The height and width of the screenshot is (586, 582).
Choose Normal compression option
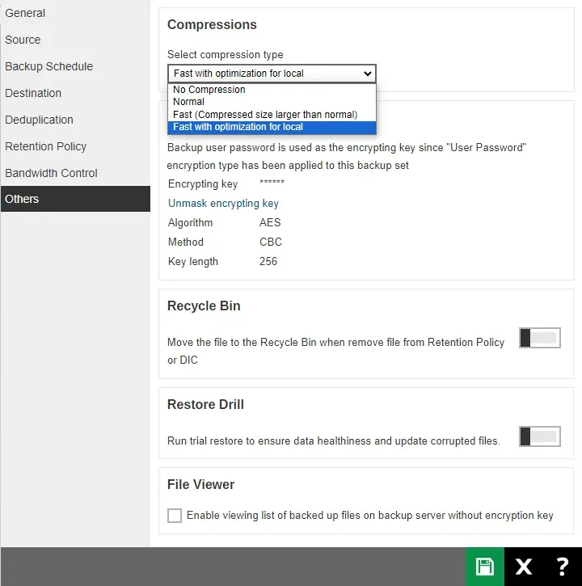pyautogui.click(x=189, y=102)
